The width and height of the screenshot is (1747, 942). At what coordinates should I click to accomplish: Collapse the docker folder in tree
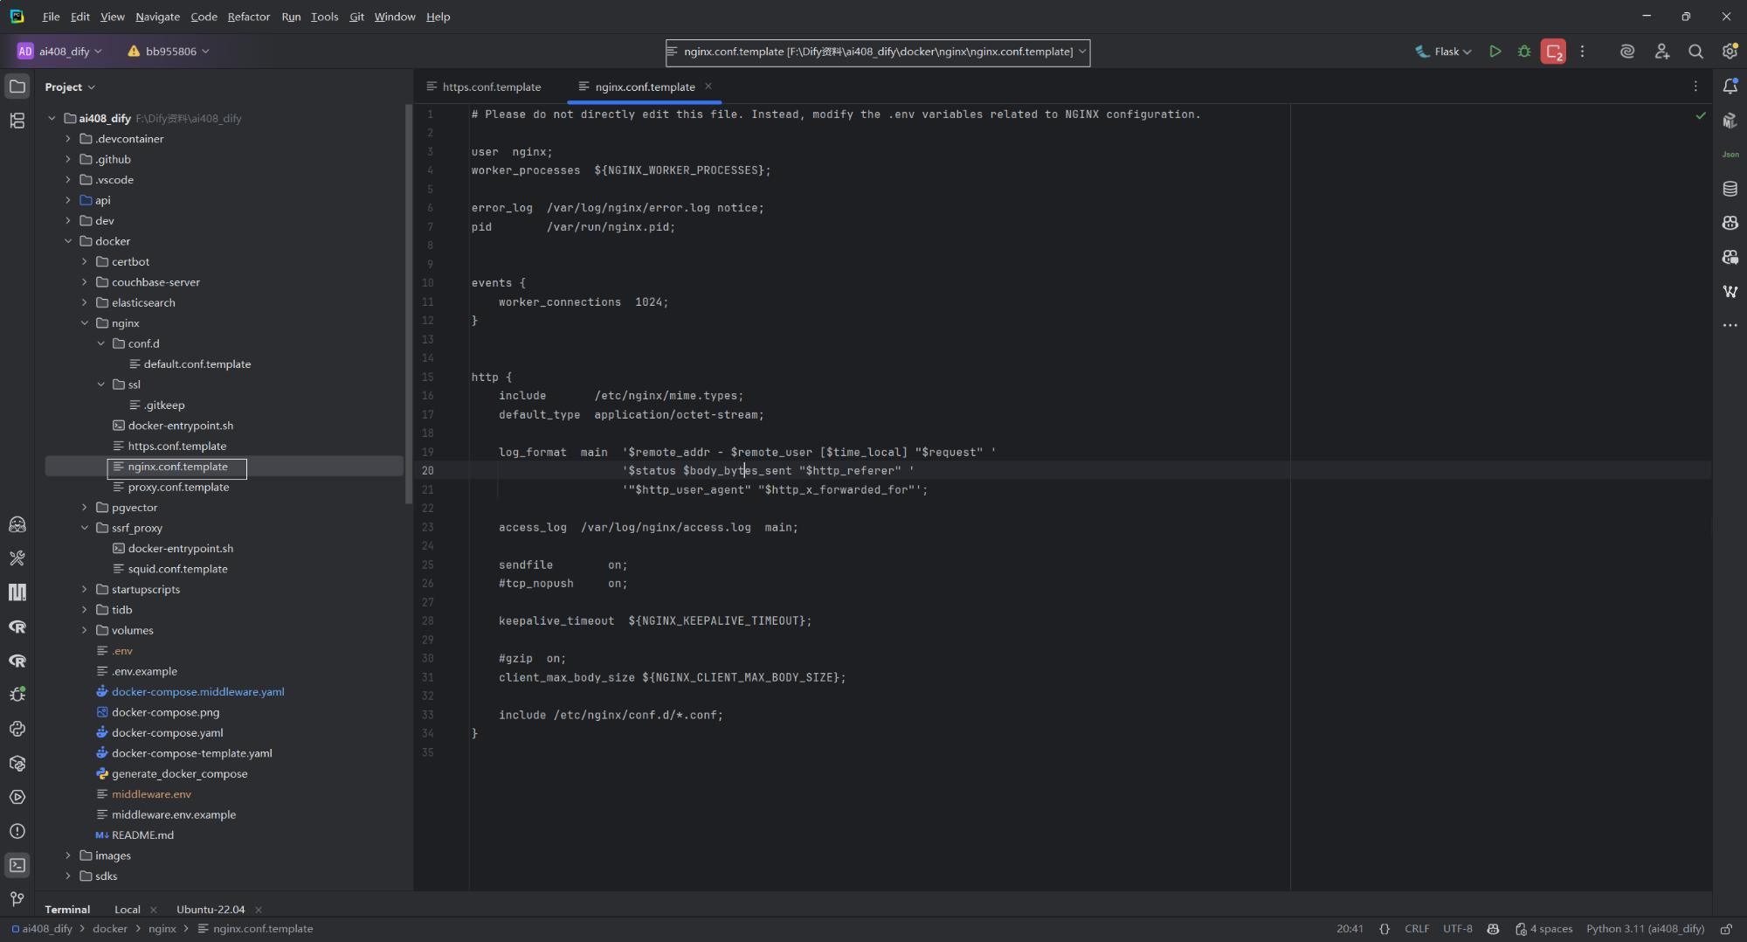click(x=68, y=241)
